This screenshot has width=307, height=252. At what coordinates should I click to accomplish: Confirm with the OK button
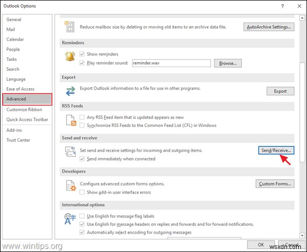(x=261, y=245)
